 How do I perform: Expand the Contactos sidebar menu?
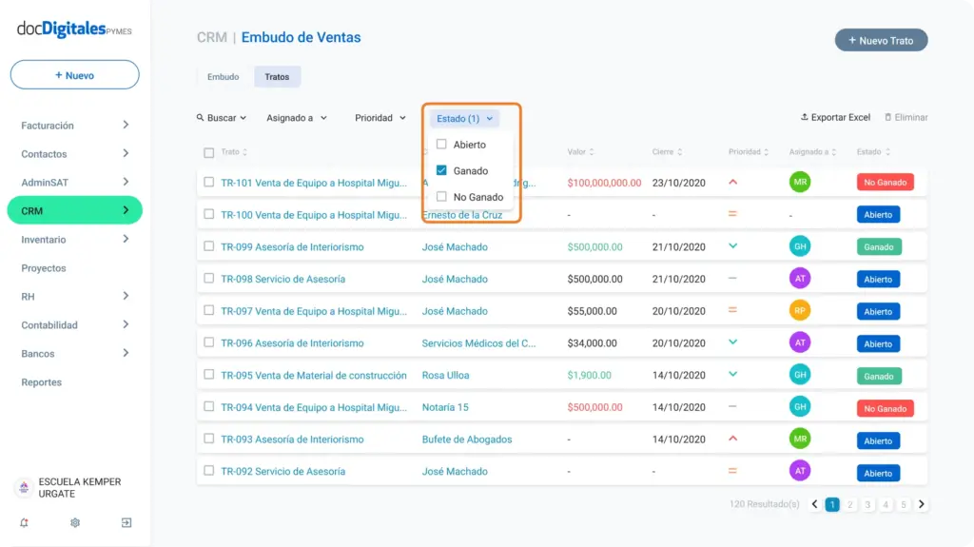pos(74,153)
